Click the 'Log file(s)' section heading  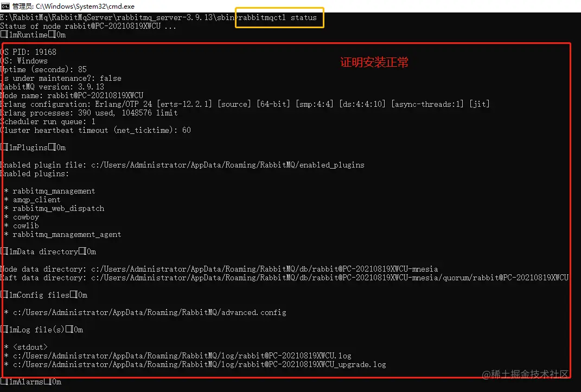tap(41, 330)
